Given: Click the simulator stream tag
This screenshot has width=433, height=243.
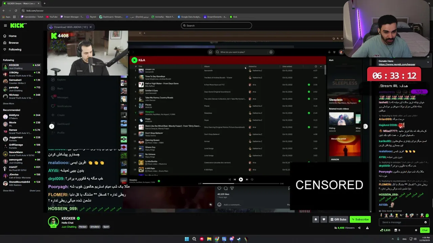Looking at the screenshot, I should pyautogui.click(x=95, y=227).
